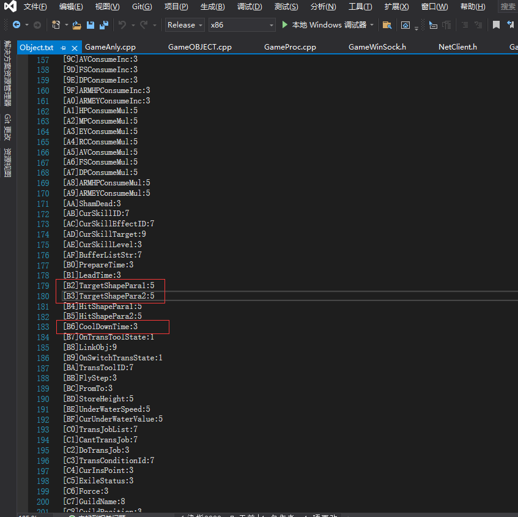518x517 pixels.
Task: Open the Git(G) menu
Action: (x=142, y=7)
